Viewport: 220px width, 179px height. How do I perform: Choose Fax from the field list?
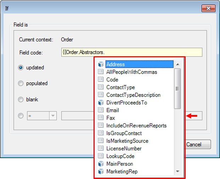(x=111, y=118)
